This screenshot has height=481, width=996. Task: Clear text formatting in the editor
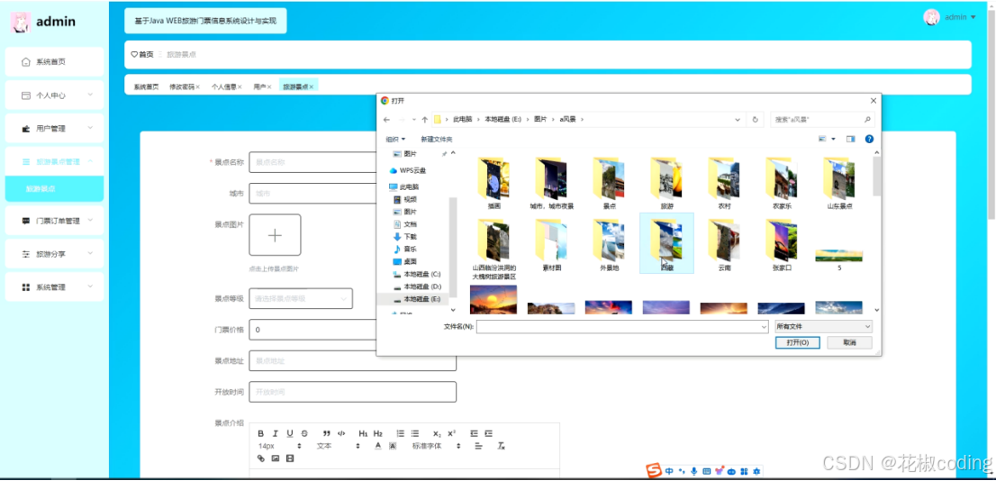(501, 446)
